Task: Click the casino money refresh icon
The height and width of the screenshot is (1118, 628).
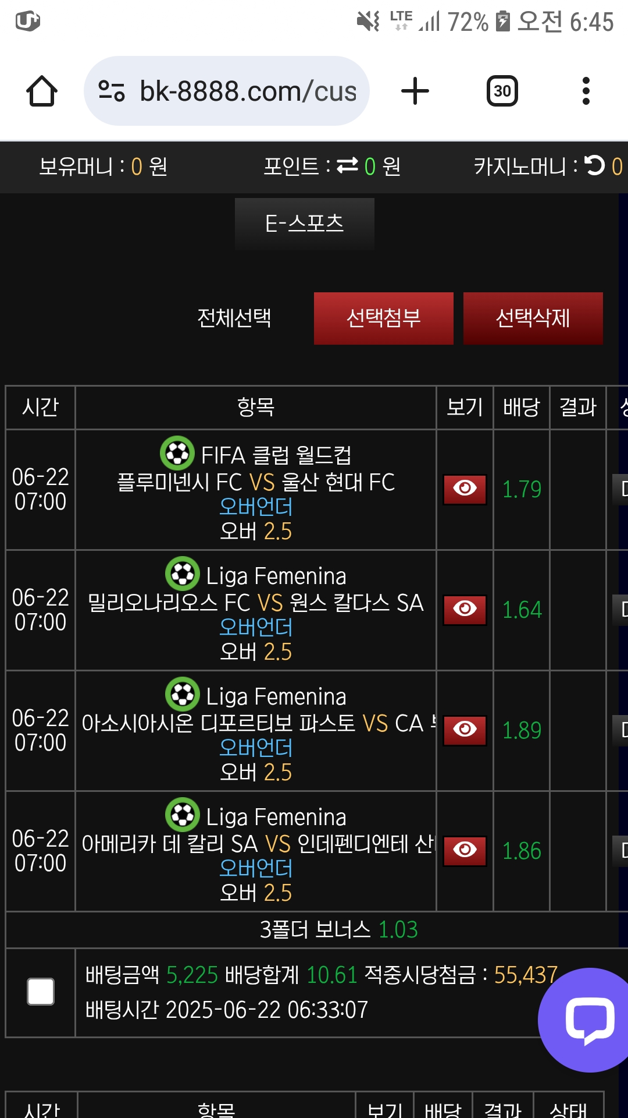Action: pos(595,165)
